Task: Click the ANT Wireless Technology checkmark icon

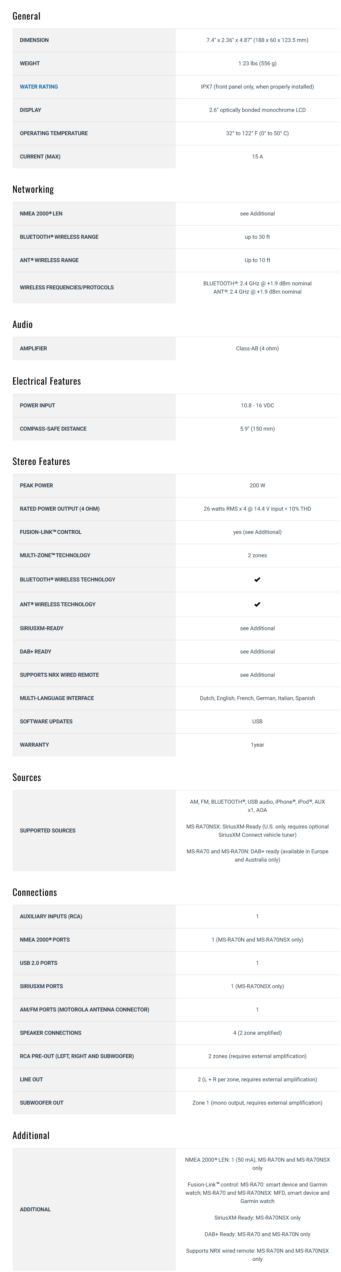Action: click(257, 604)
